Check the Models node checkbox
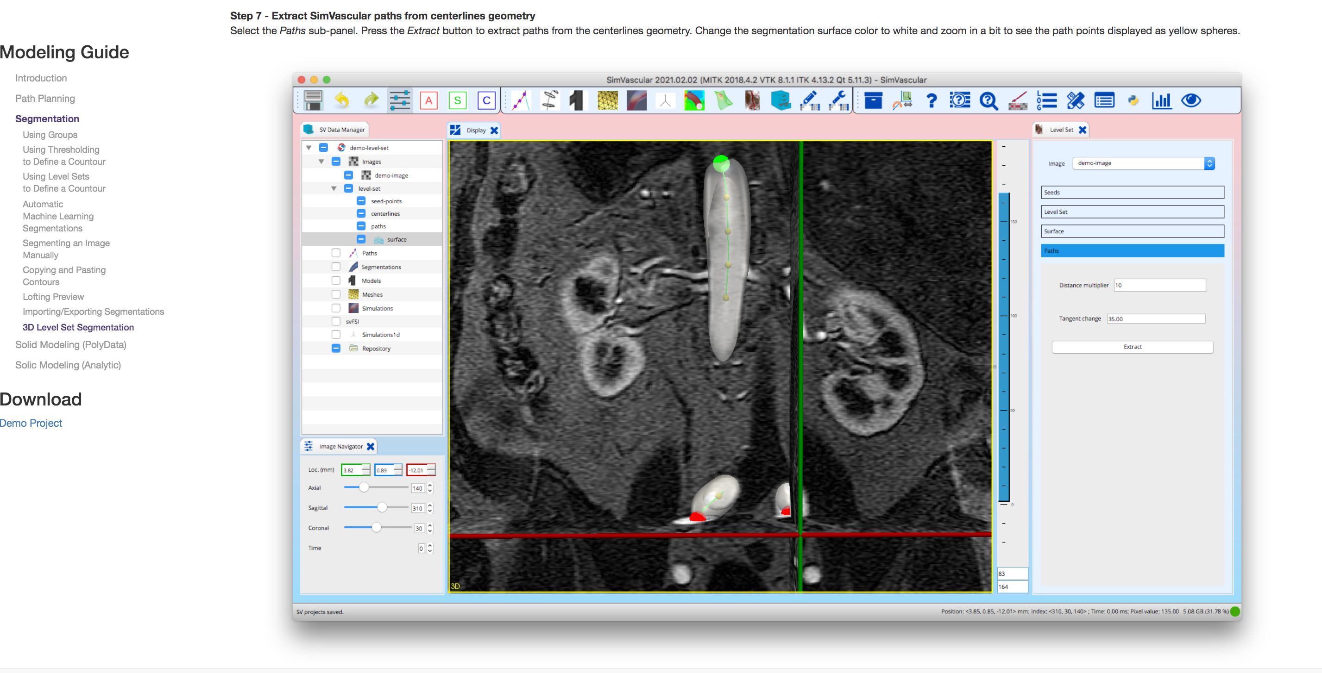This screenshot has width=1322, height=673. point(336,280)
